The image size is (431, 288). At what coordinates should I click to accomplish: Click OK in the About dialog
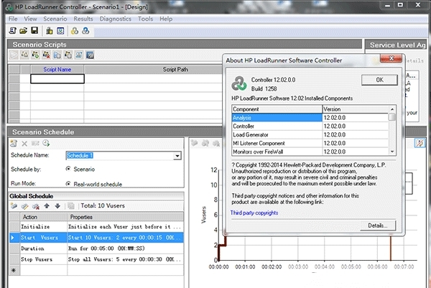pyautogui.click(x=379, y=80)
